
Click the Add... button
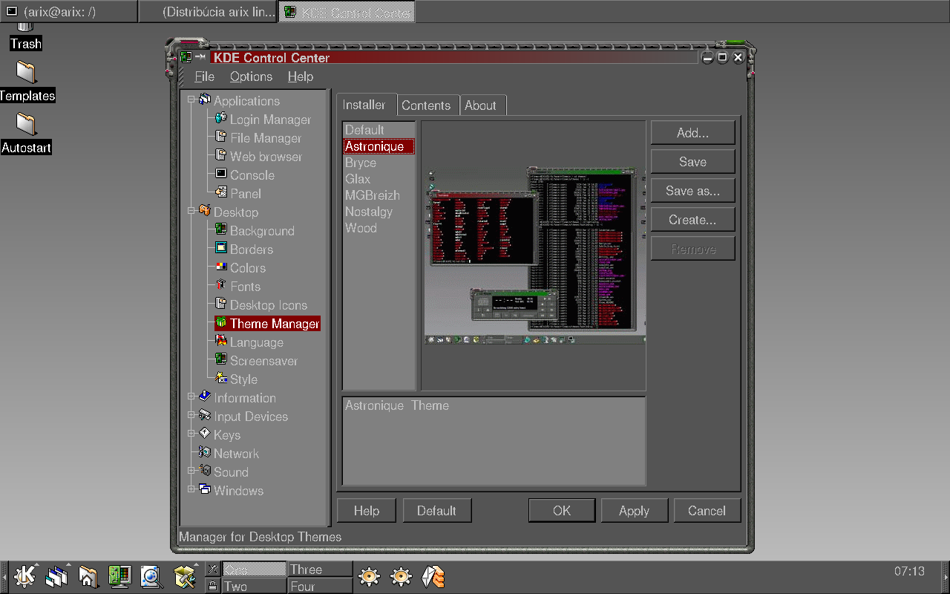click(693, 133)
